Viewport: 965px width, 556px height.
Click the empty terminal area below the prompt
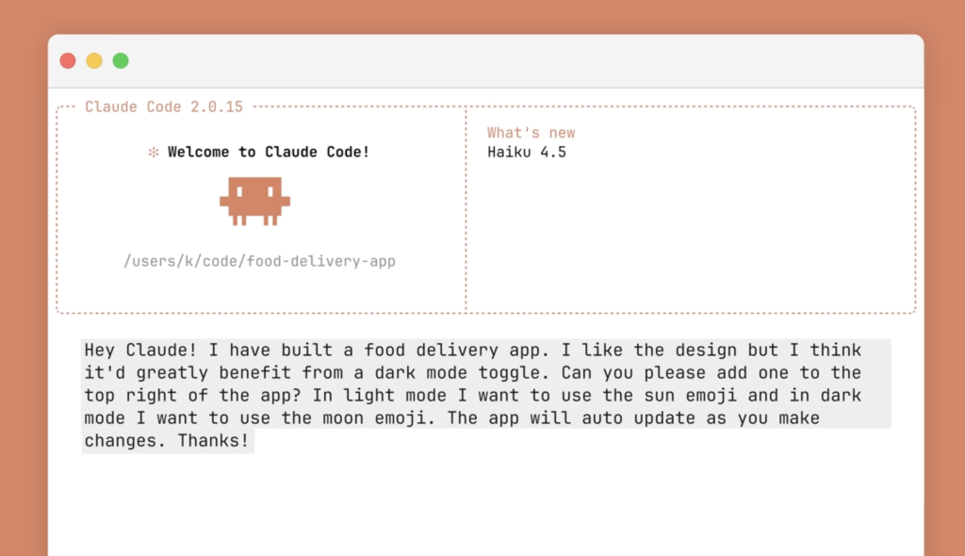click(485, 504)
